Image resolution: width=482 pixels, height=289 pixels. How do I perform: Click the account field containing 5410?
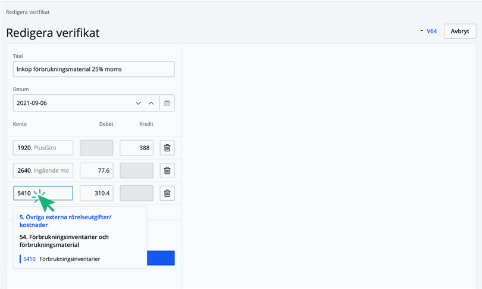(x=43, y=193)
